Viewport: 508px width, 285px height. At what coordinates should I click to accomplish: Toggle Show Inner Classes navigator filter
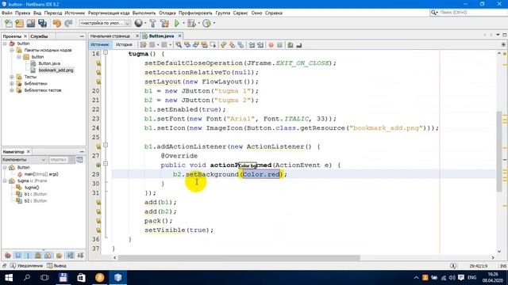coord(48,255)
